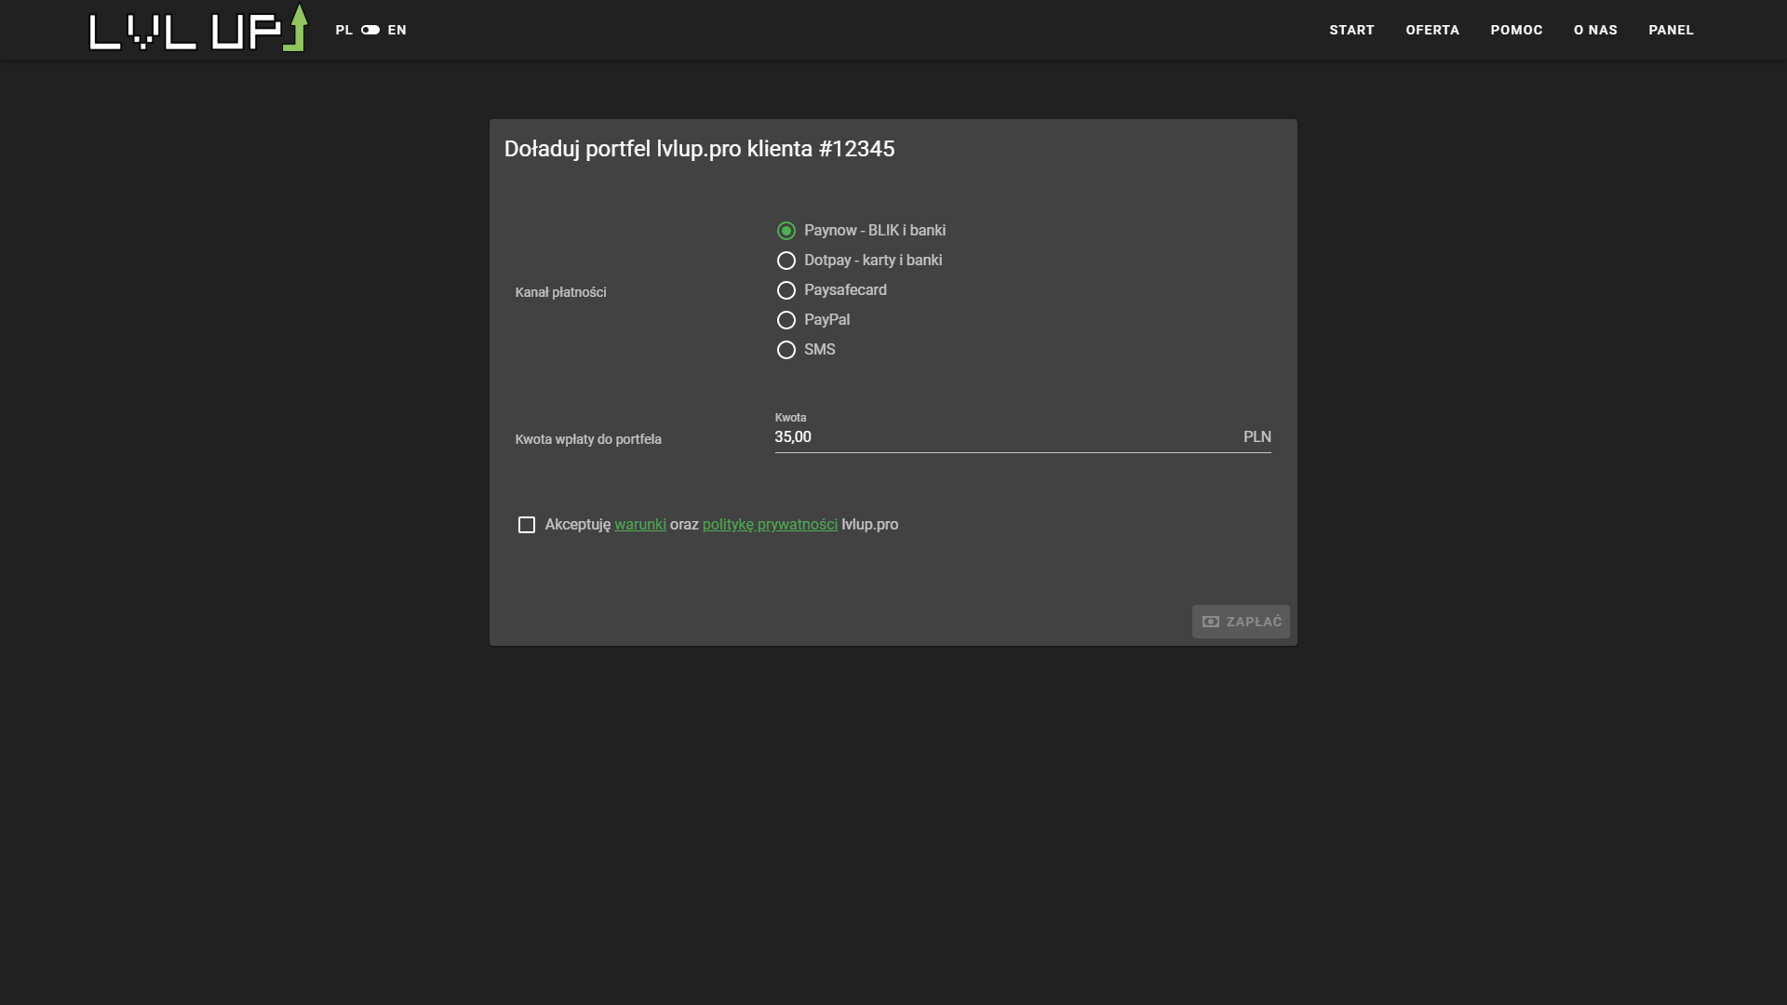Toggle the PL/EN language switch
This screenshot has width=1787, height=1005.
click(370, 30)
